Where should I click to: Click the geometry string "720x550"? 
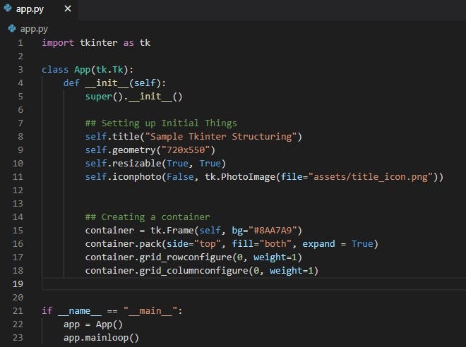click(186, 150)
